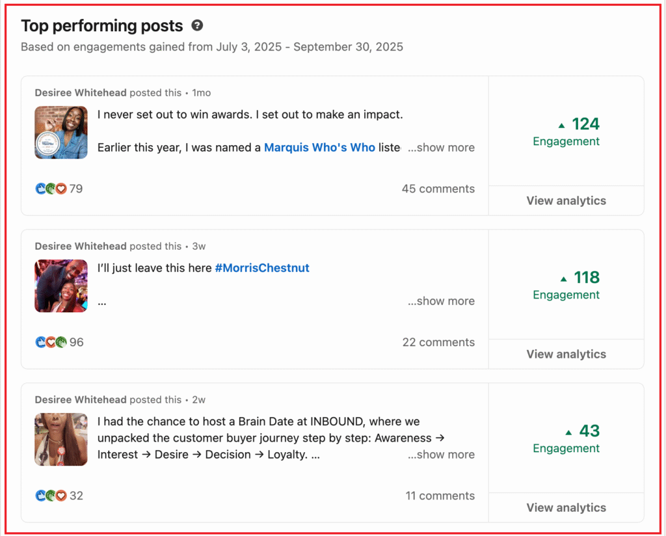Viewport: 666px width, 536px height.
Task: Open the #MorrisChestnut hashtag
Action: [262, 267]
